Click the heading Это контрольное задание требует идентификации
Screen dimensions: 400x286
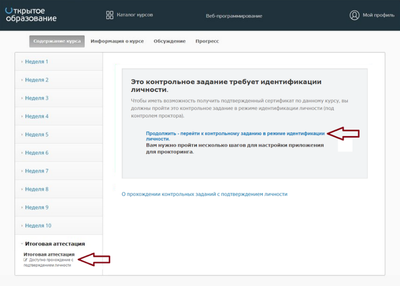[x=226, y=85]
